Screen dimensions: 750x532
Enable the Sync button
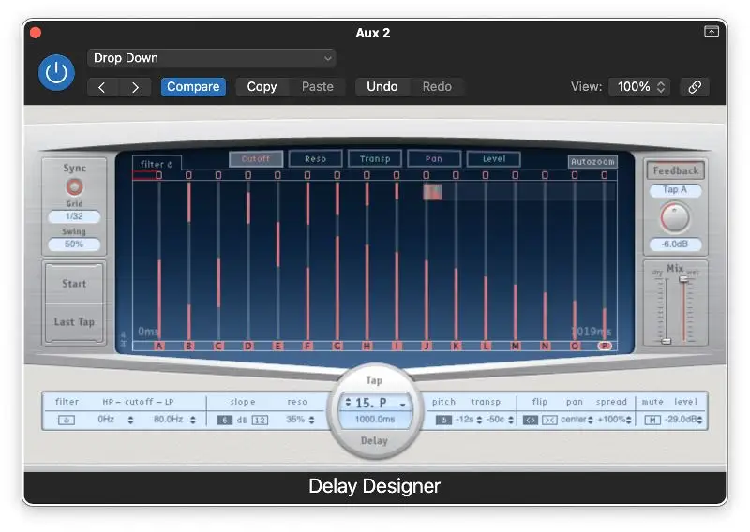pyautogui.click(x=74, y=186)
